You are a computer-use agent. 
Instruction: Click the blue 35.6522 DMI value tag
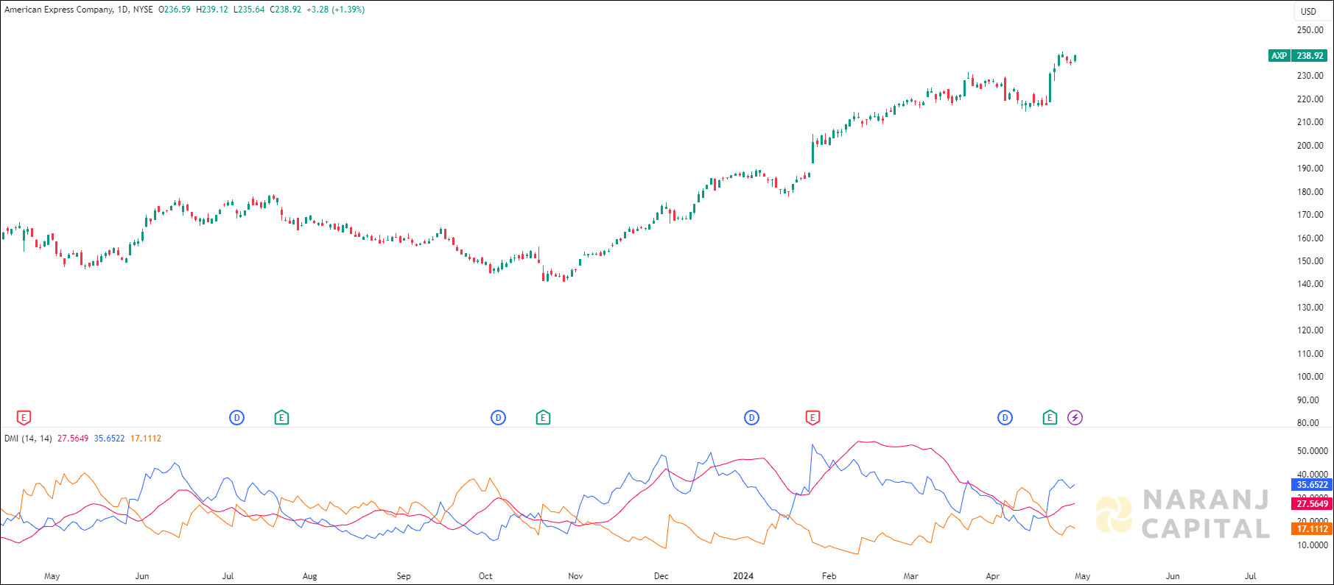click(x=1312, y=485)
